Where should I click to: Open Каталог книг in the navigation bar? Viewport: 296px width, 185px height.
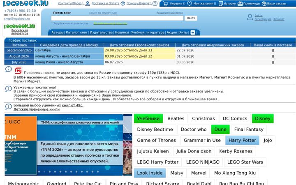(76, 32)
